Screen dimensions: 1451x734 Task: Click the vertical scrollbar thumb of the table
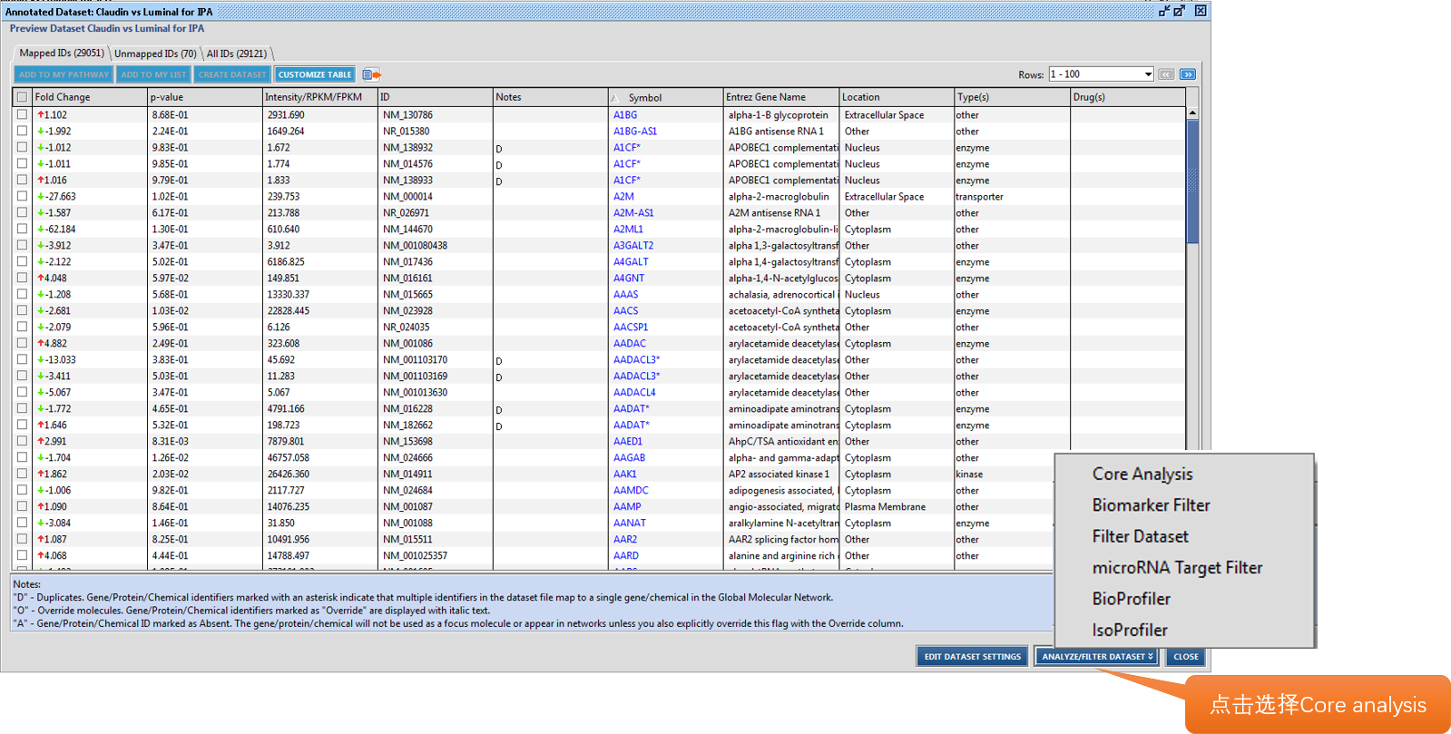pyautogui.click(x=1192, y=181)
